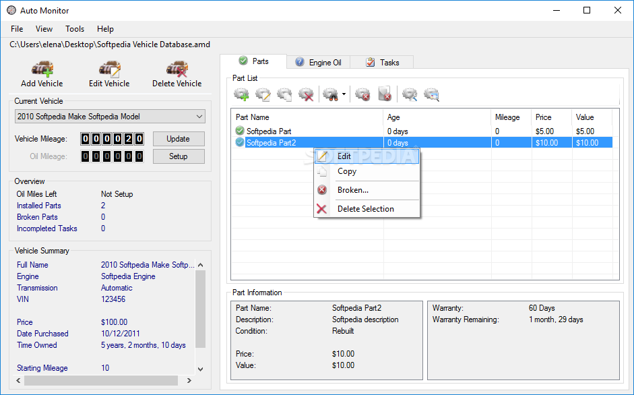This screenshot has height=395, width=634.
Task: Click the Time Owned value in Vehicle Summary
Action: [143, 345]
